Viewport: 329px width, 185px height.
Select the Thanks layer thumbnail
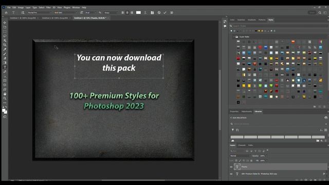pyautogui.click(x=237, y=167)
